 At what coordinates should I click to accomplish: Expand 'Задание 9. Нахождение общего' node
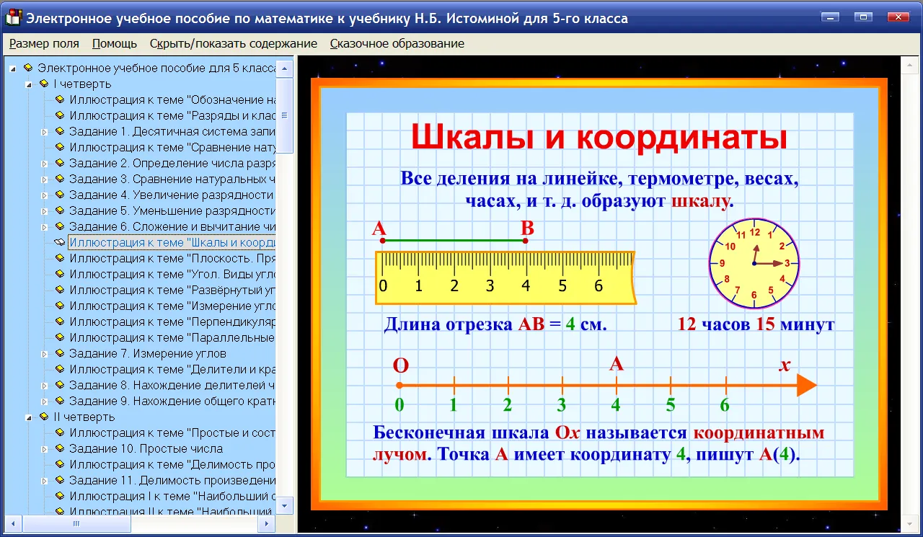point(44,401)
